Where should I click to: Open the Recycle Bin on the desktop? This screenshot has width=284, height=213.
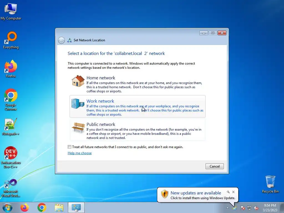point(270,184)
